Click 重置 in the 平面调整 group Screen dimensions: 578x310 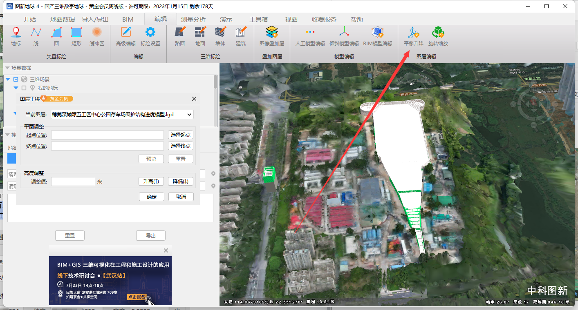click(181, 159)
